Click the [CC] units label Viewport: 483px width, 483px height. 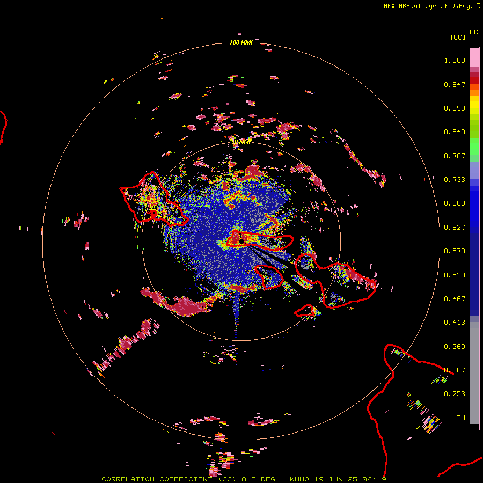point(458,37)
